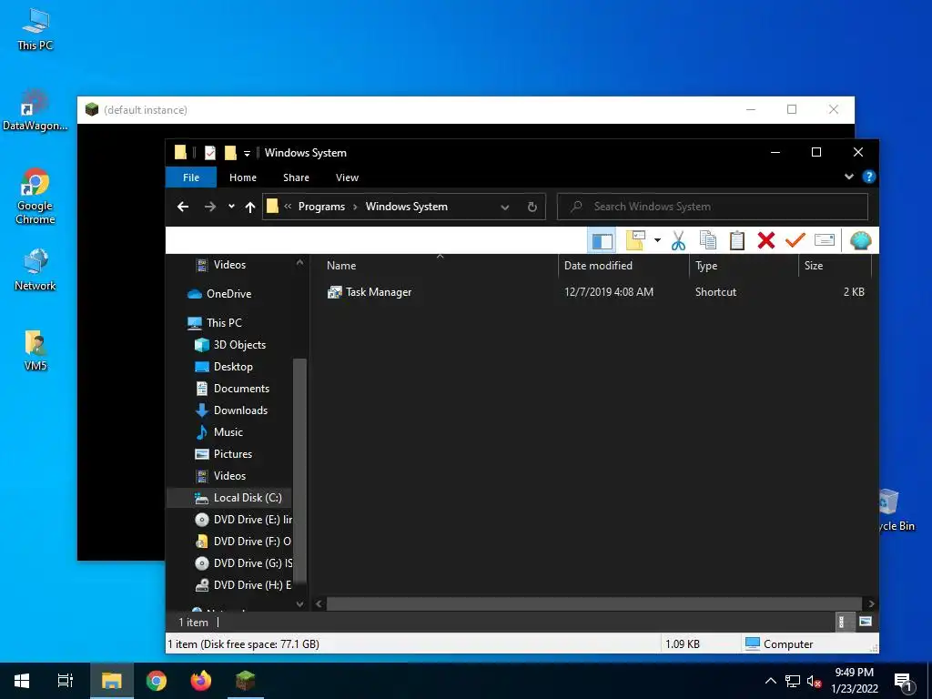Screen dimensions: 932x699
Task: Click the Search Windows System box
Action: point(712,207)
